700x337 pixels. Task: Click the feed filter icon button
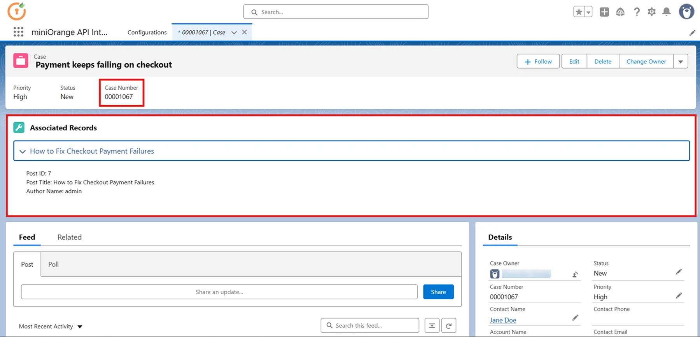coord(432,325)
